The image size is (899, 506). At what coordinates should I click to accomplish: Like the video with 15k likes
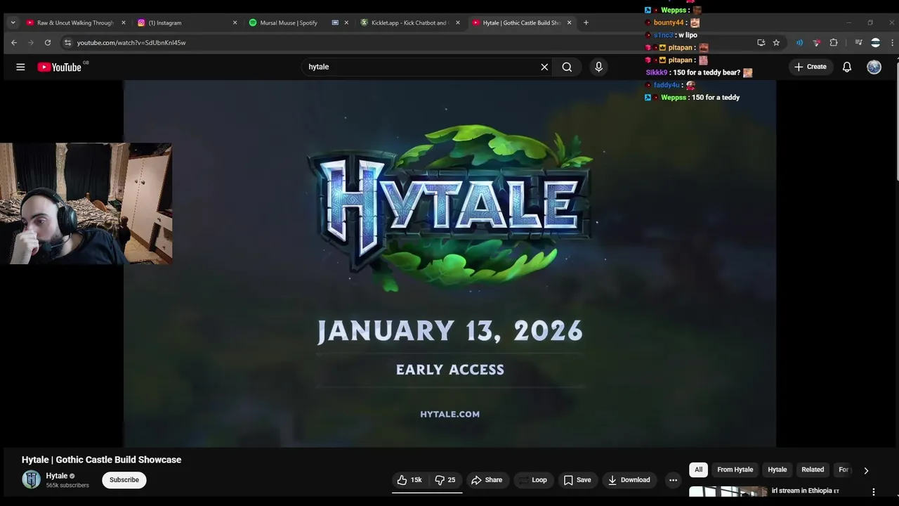click(410, 480)
